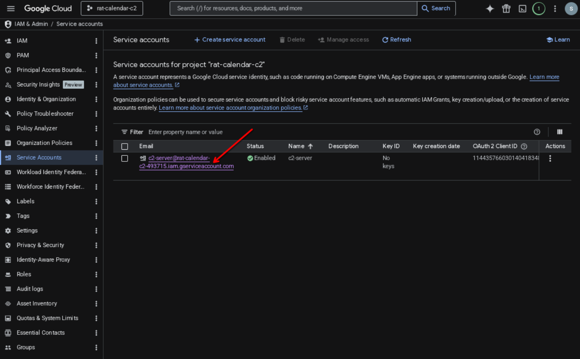Click the Email column header
This screenshot has height=359, width=580.
point(146,146)
